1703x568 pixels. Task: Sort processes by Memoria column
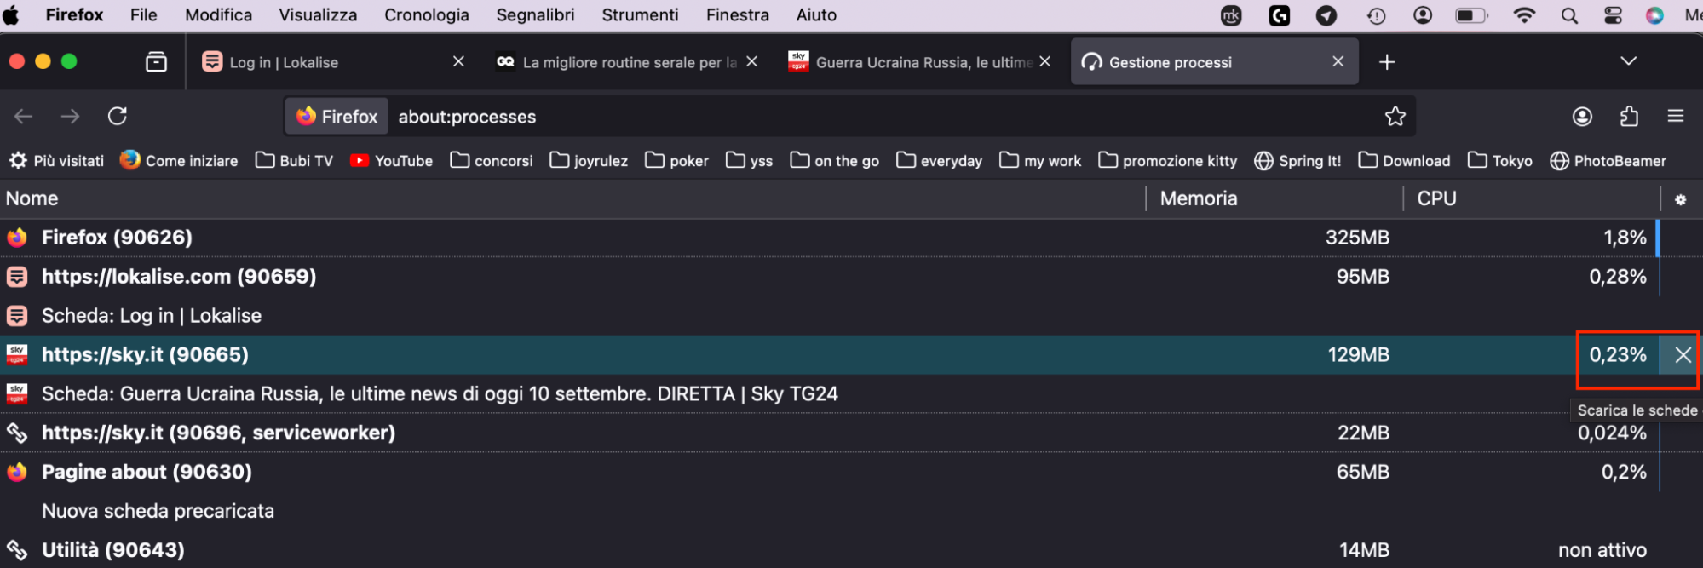click(1274, 198)
